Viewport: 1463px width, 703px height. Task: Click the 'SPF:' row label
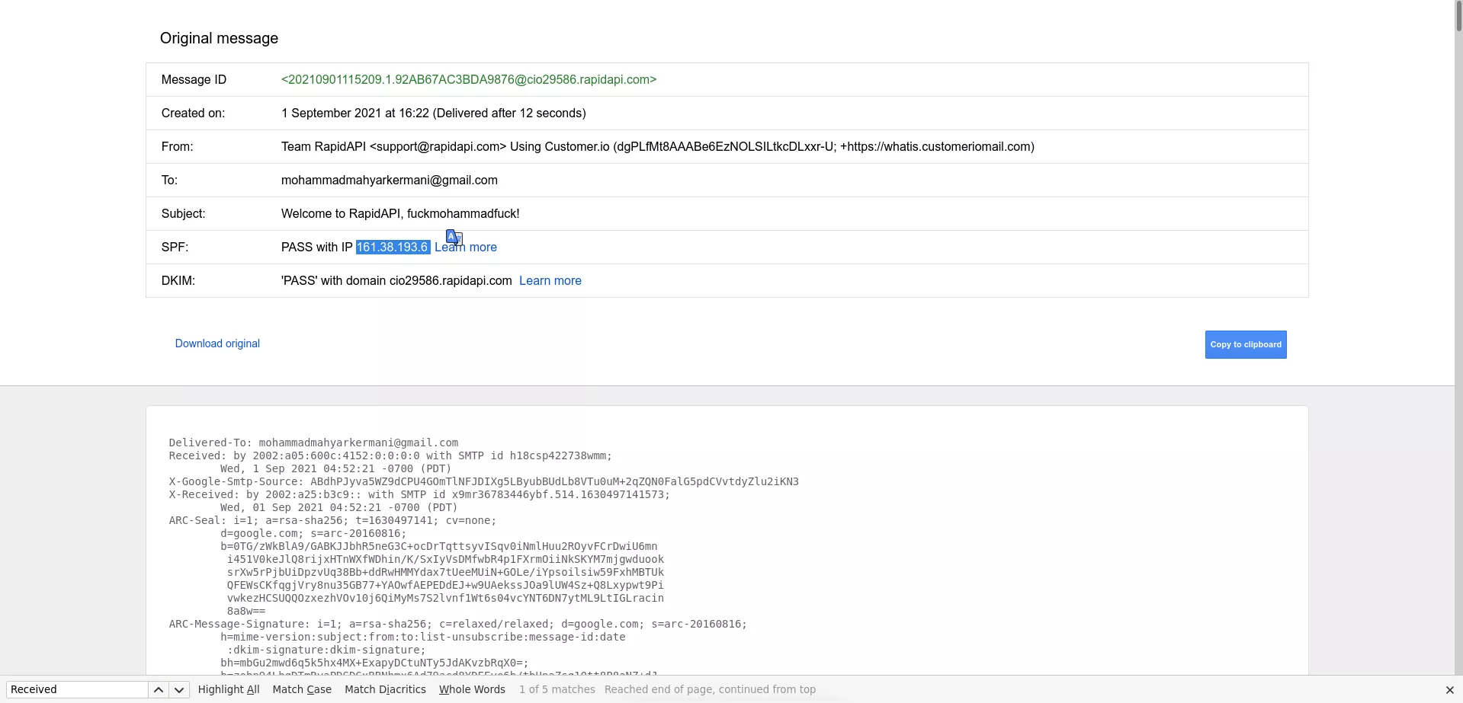point(175,248)
